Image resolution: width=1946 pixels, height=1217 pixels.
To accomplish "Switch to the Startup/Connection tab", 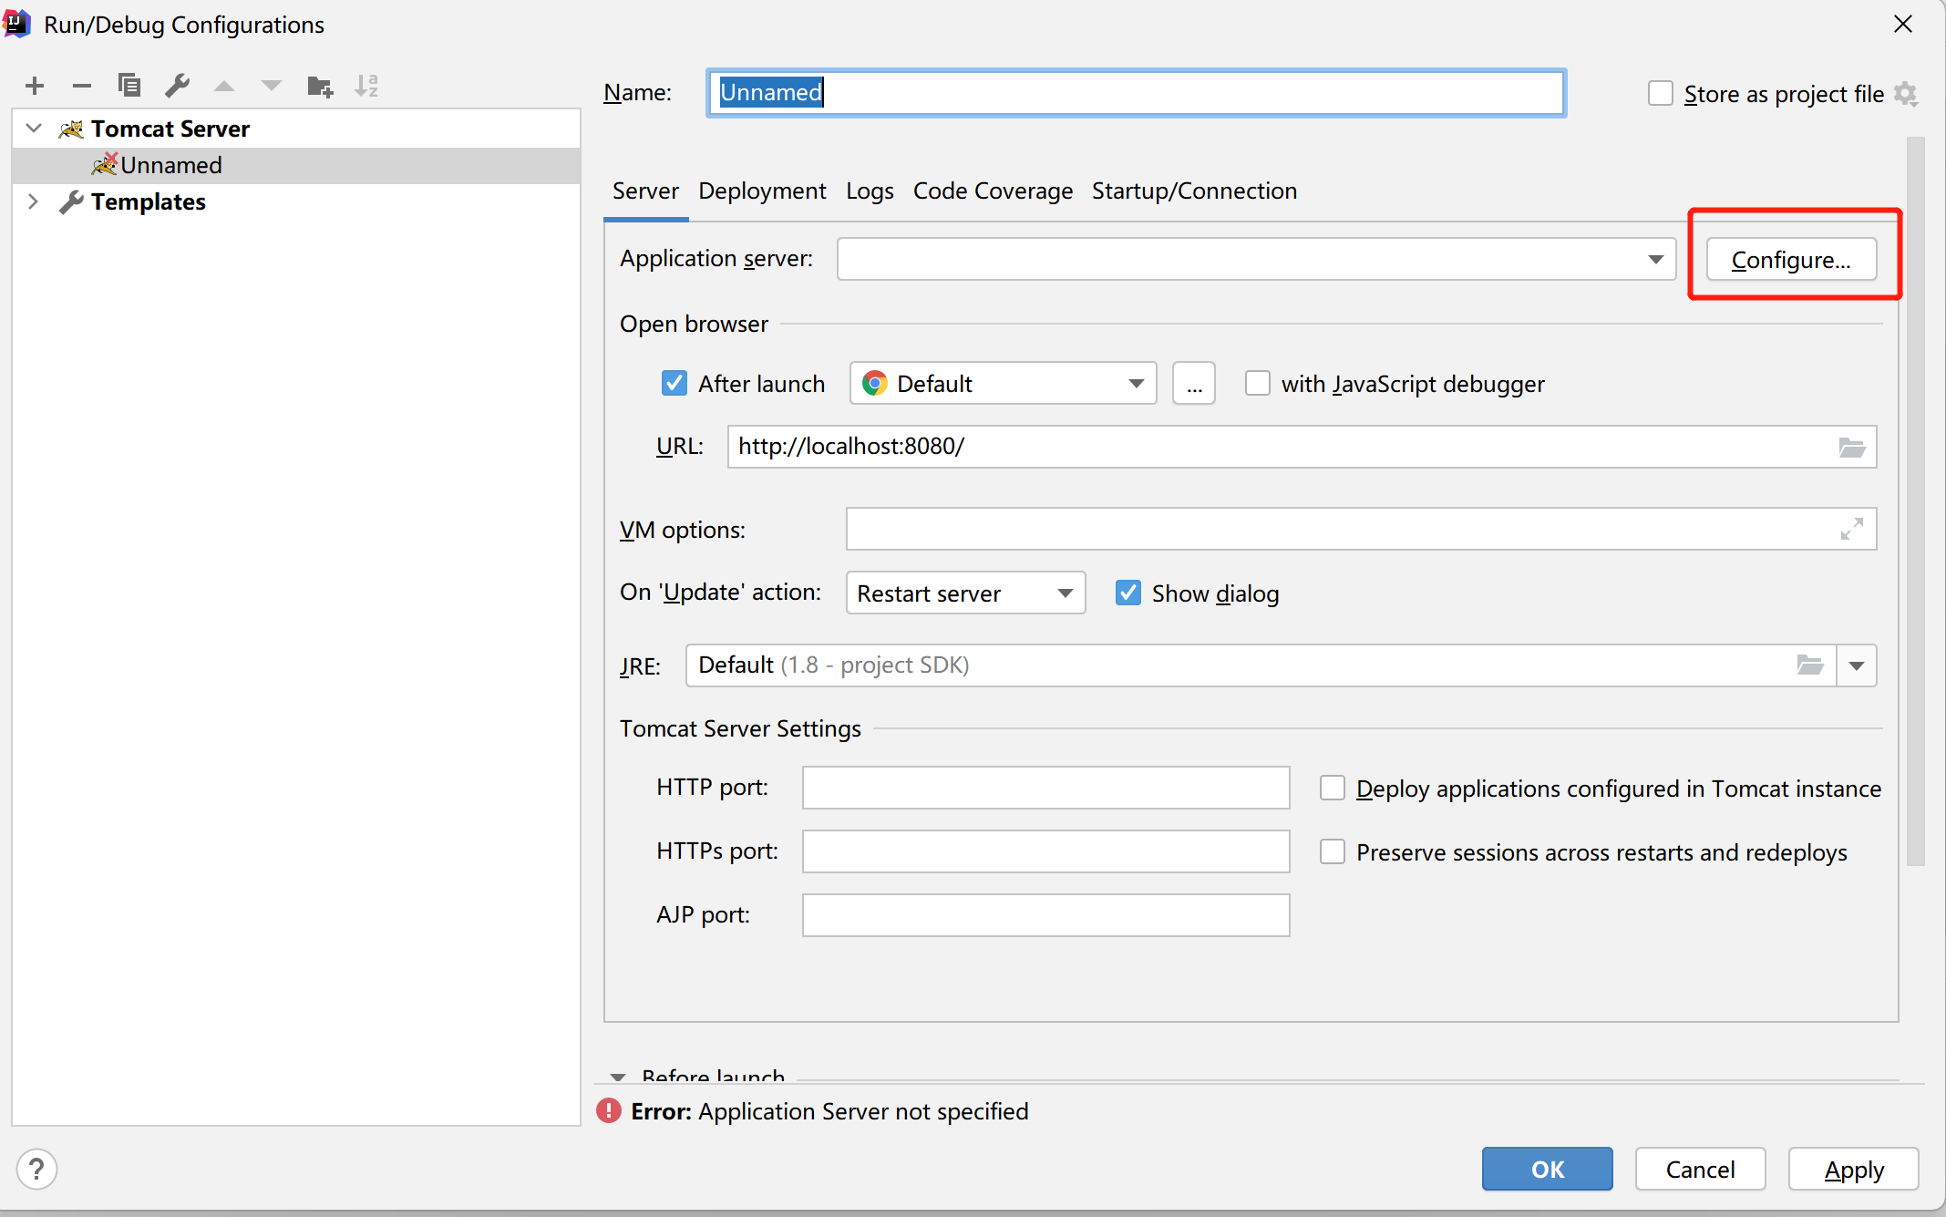I will click(x=1194, y=191).
